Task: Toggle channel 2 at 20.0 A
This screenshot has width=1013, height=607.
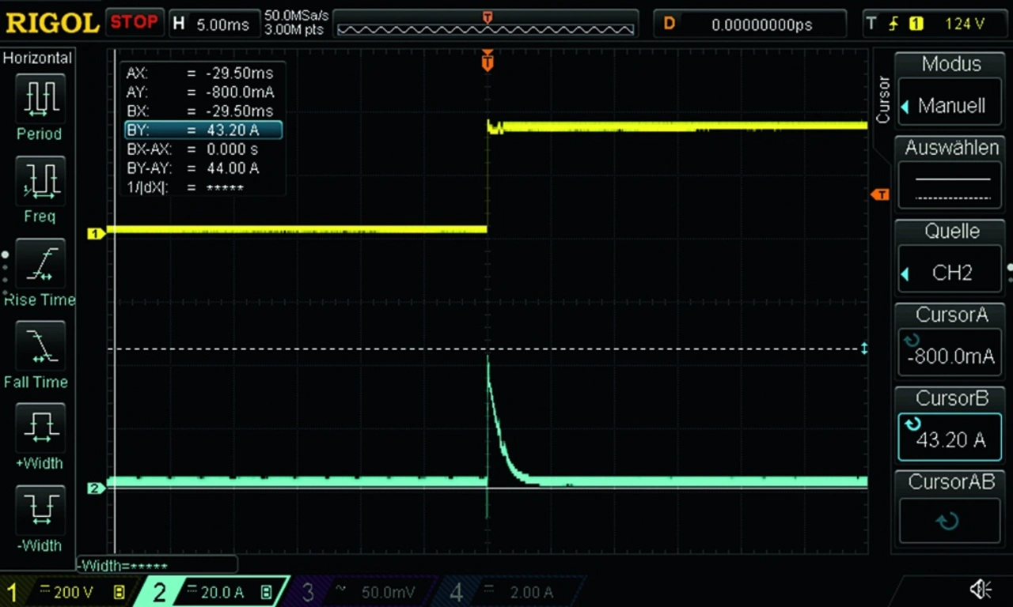Action: pos(212,592)
